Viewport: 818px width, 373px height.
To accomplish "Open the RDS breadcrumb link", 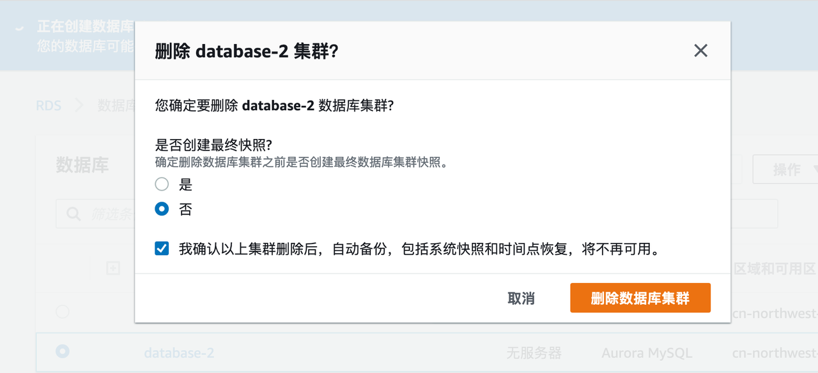I will tap(49, 105).
